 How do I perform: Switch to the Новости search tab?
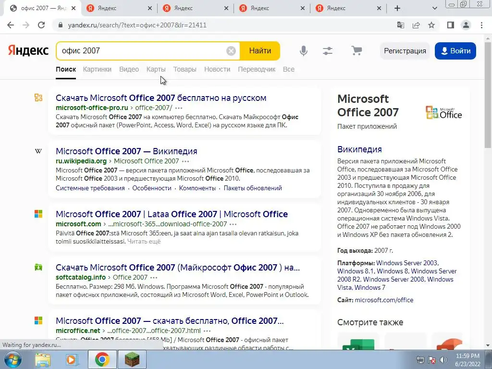217,69
